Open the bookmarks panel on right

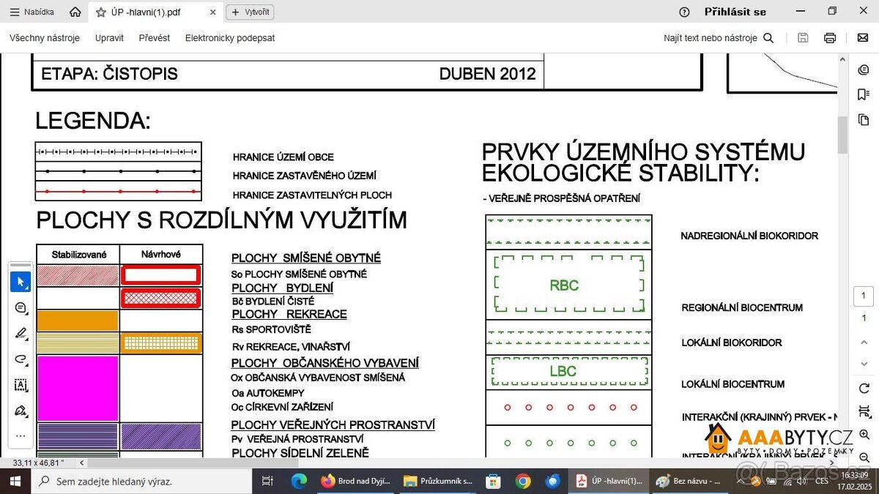tap(863, 94)
